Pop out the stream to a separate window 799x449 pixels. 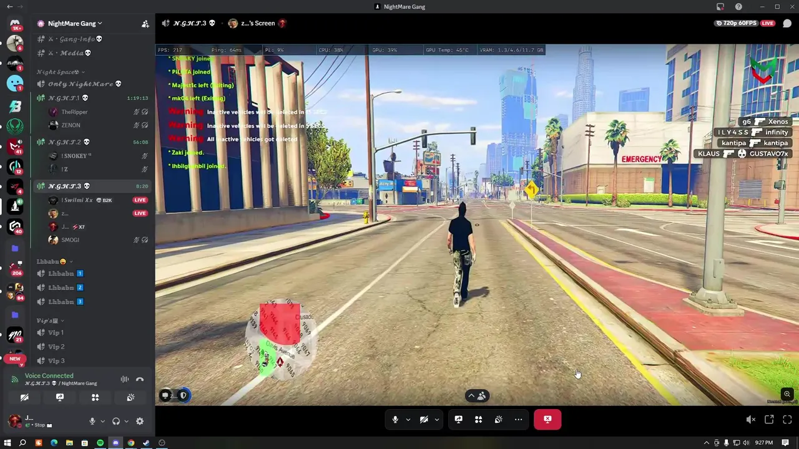[x=769, y=420]
